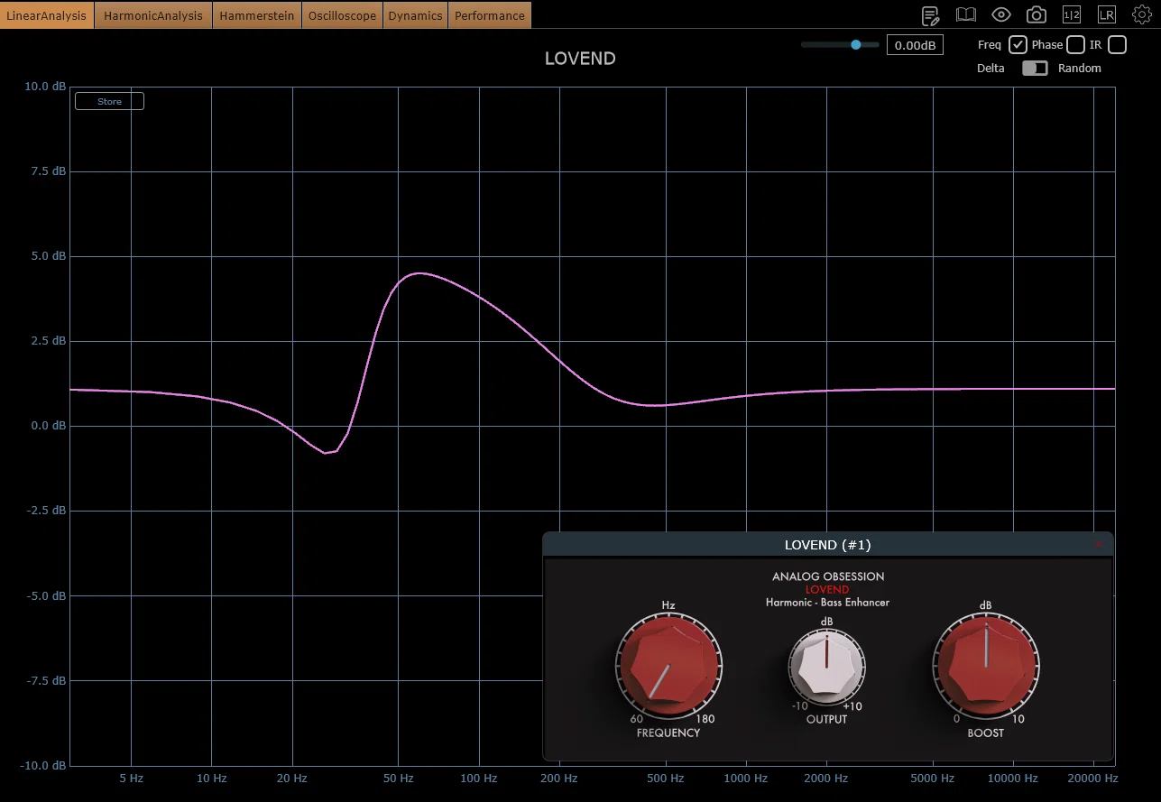Click the Store button

click(109, 101)
